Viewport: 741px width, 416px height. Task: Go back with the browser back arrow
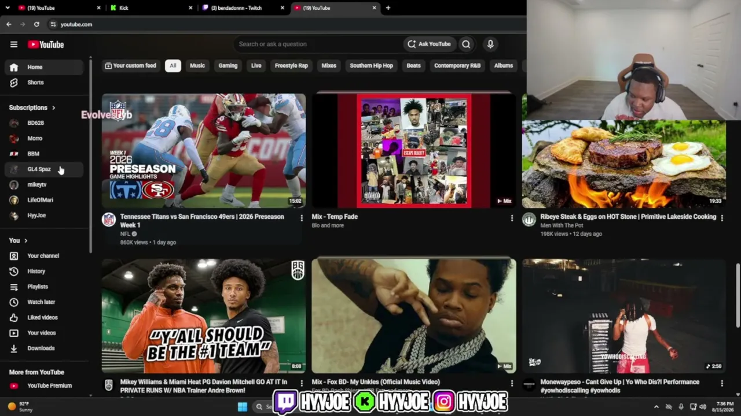pyautogui.click(x=9, y=24)
